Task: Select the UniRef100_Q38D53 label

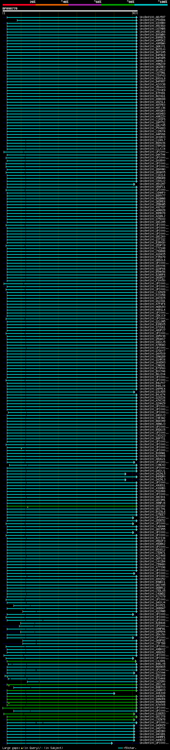Action: (x=152, y=714)
